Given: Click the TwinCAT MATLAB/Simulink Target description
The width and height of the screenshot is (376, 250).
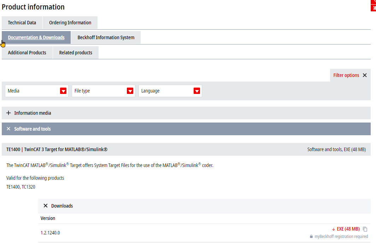Looking at the screenshot, I should 110,165.
